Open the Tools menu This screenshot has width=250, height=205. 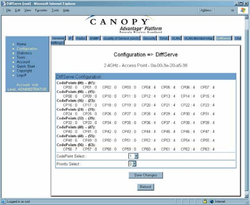[x=55, y=10]
